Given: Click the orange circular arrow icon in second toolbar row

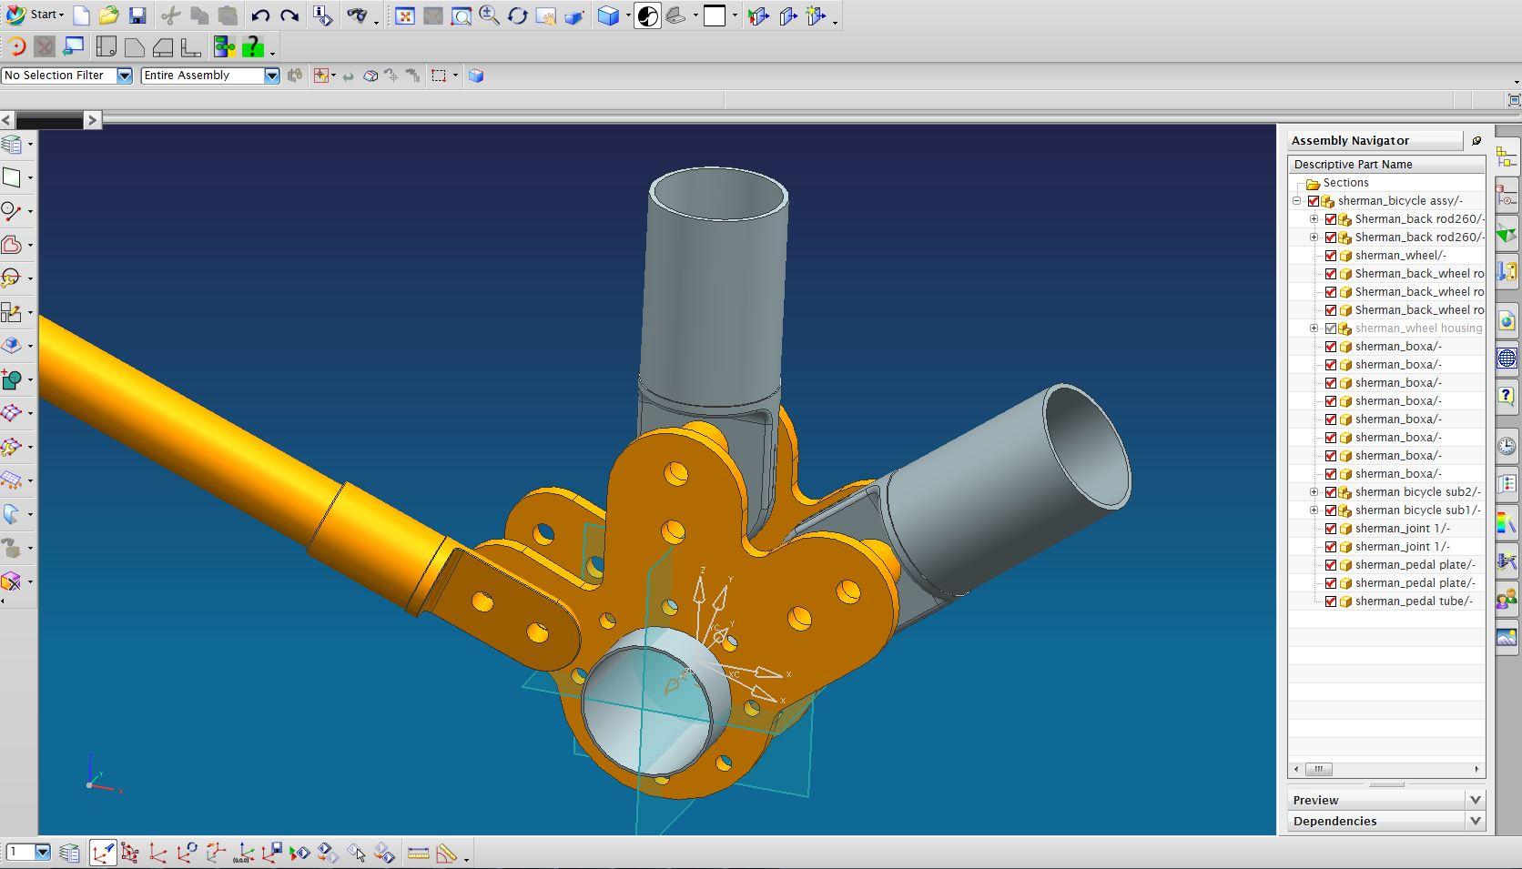Looking at the screenshot, I should [x=16, y=46].
